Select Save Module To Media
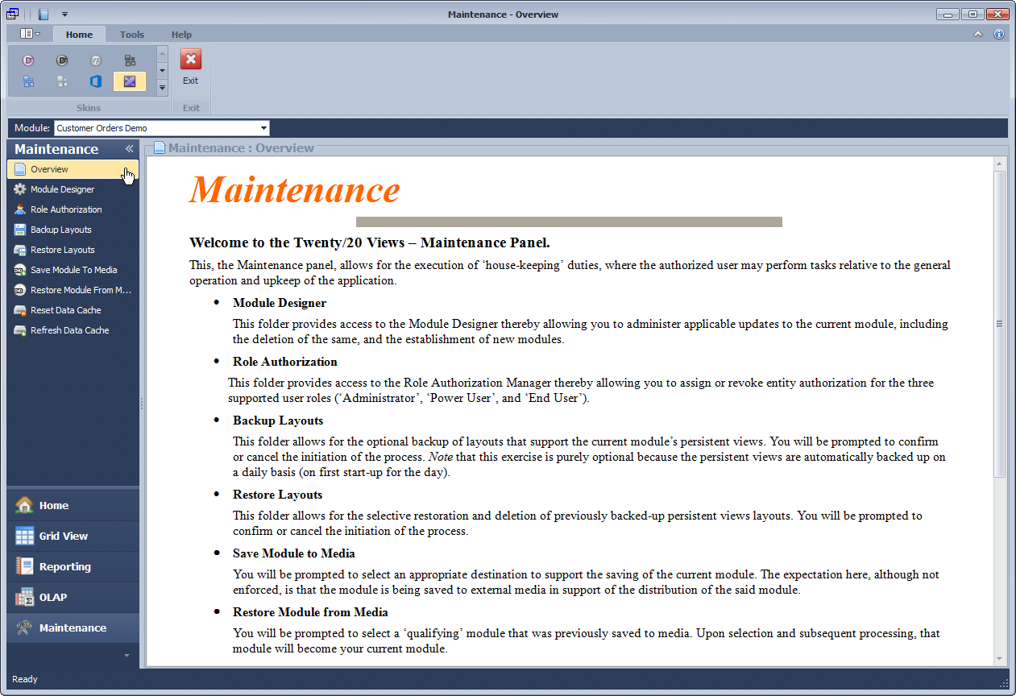 [x=73, y=270]
